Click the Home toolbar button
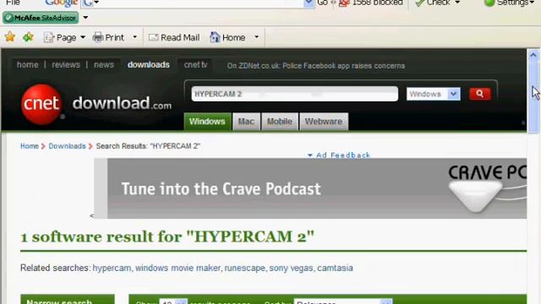Image resolution: width=541 pixels, height=304 pixels. 227,37
